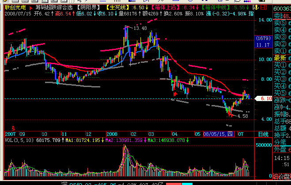This screenshot has width=291, height=185.
Task: Click the 外盘 row in quote panel
Action: click(x=282, y=149)
